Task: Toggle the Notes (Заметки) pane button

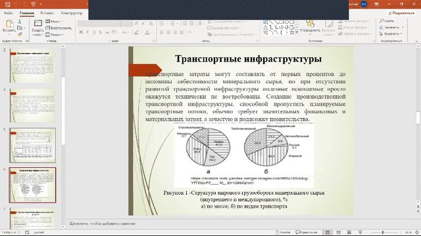Action: 283,232
